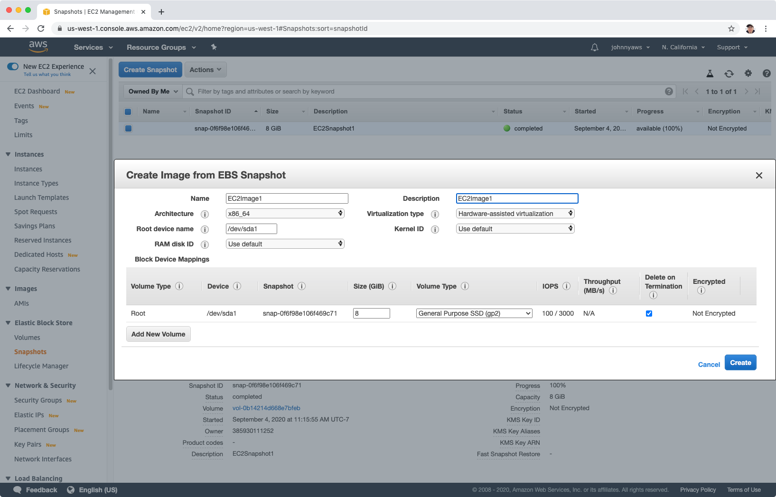Click the experiments flask icon

[710, 73]
